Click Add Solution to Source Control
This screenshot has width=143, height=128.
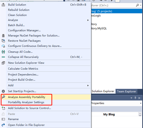[46, 108]
